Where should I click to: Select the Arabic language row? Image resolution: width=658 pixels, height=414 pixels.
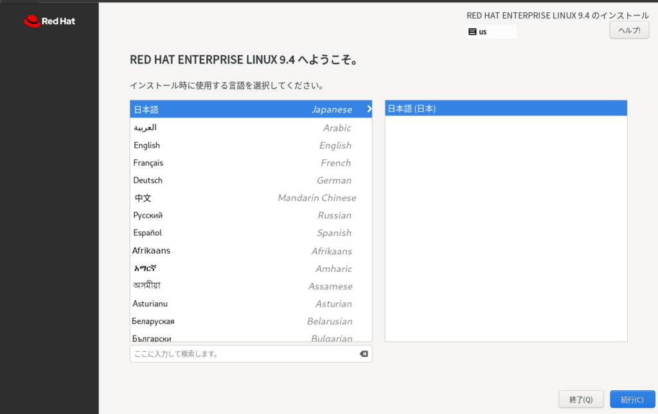251,128
